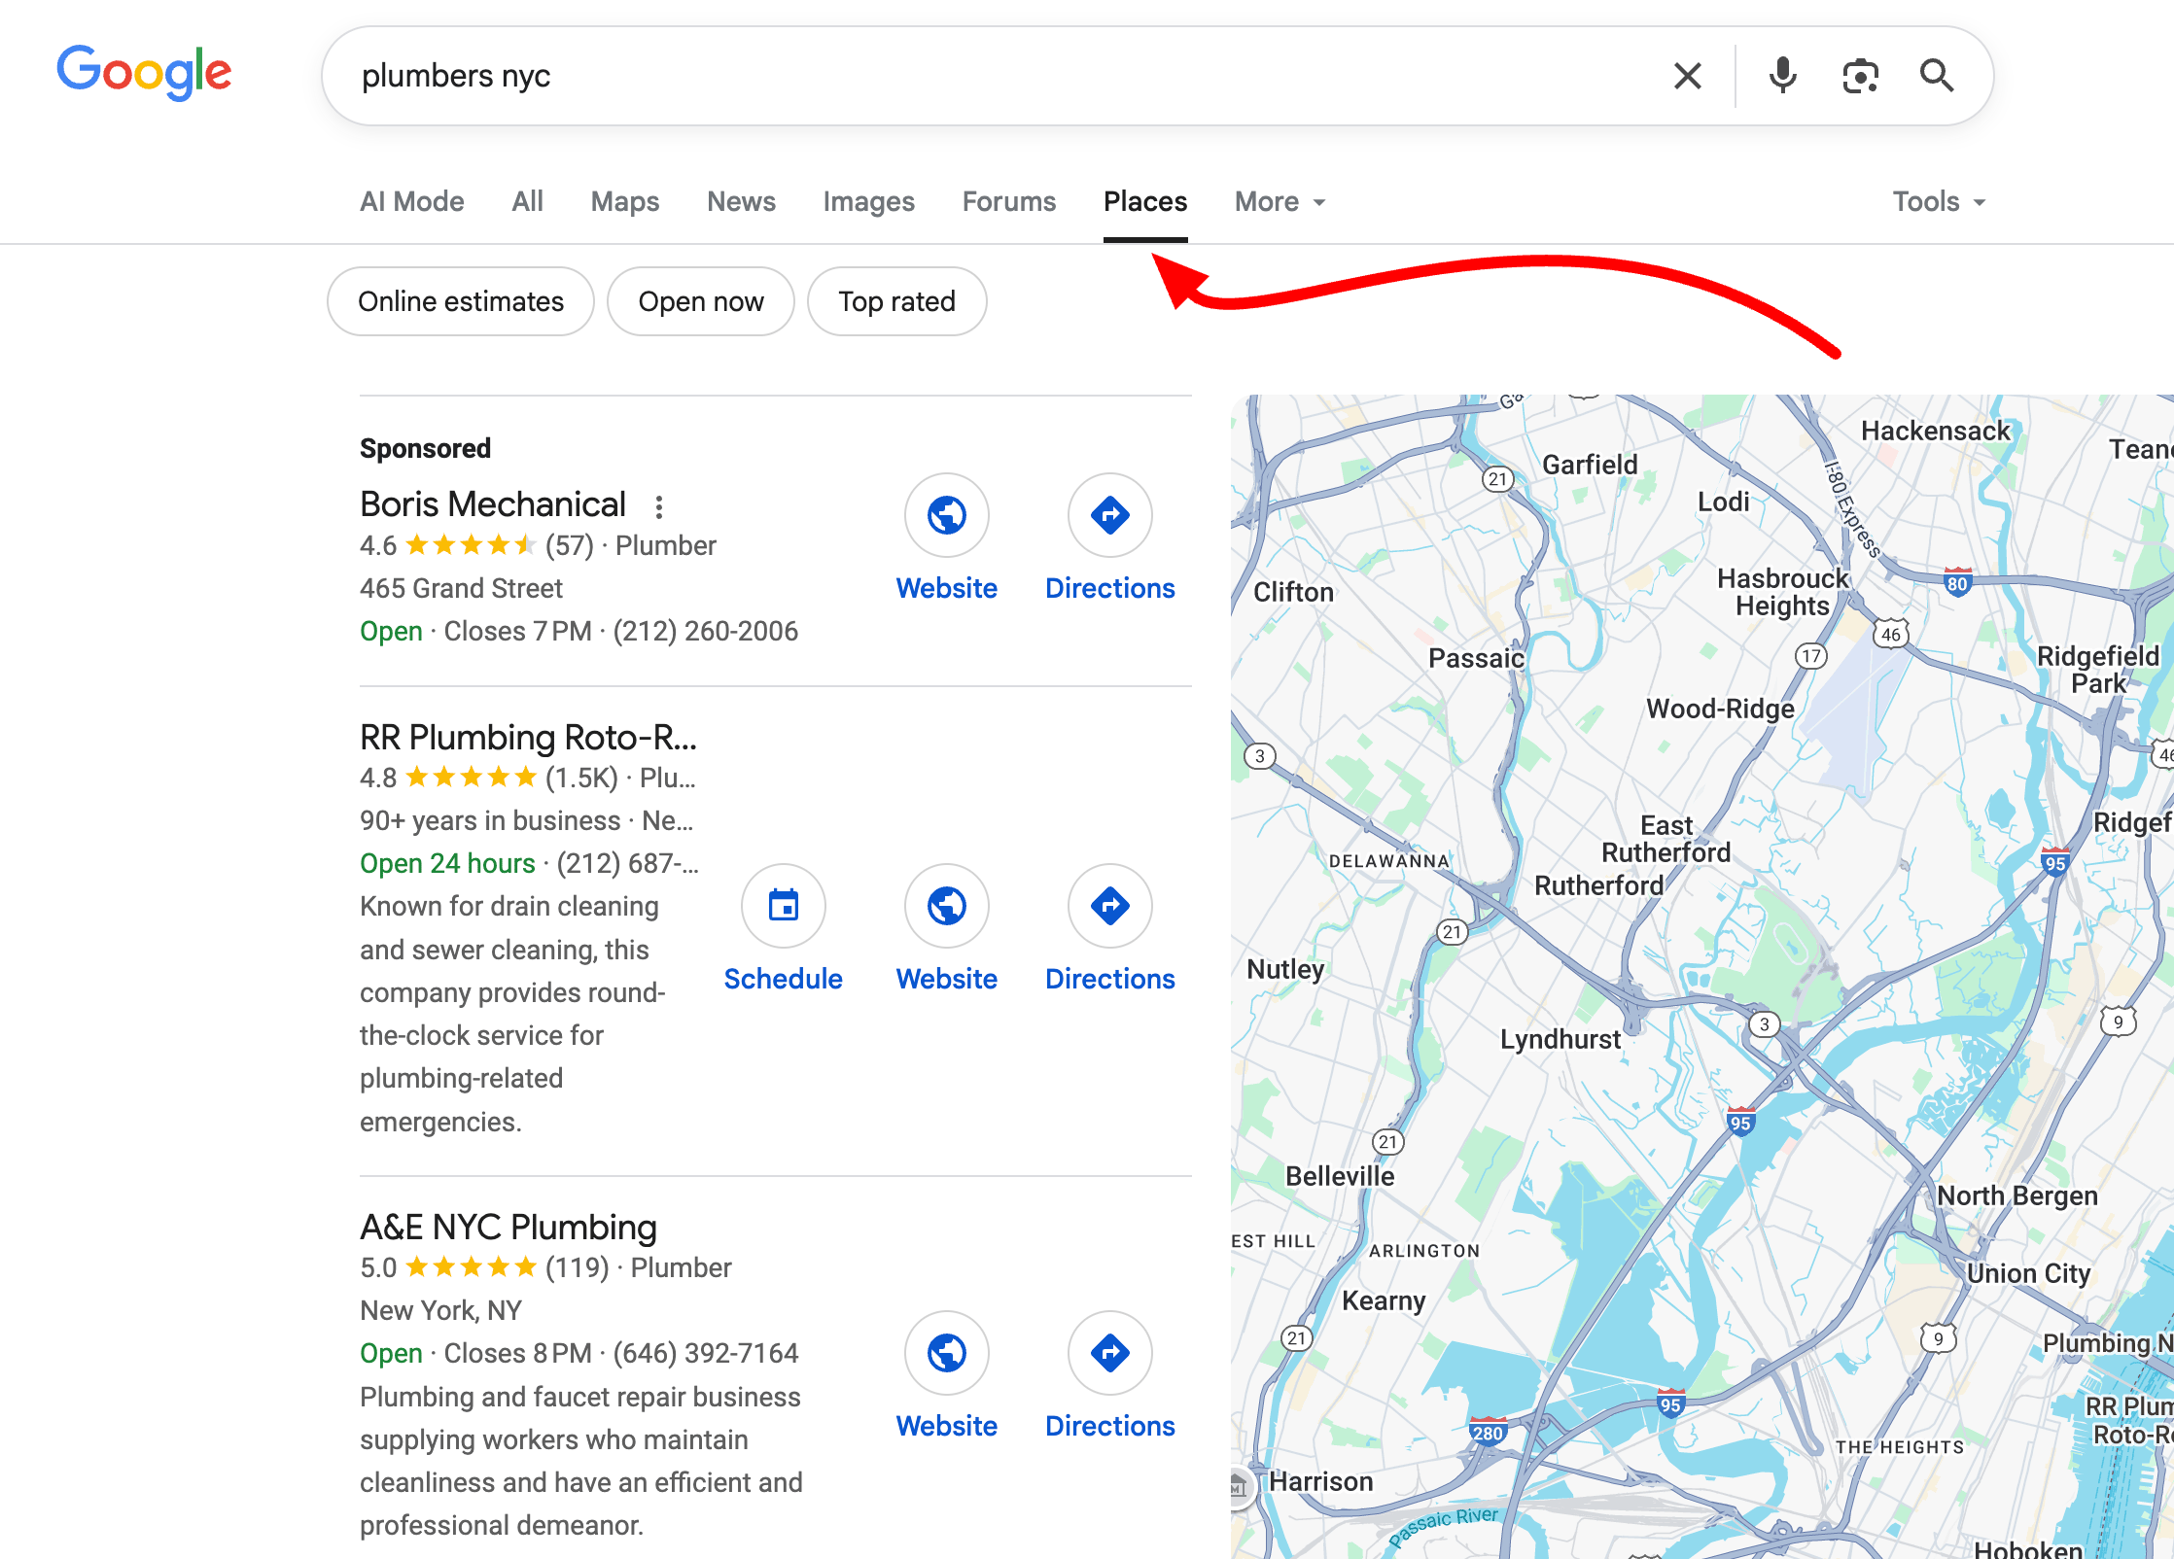Get directions to Boris Mechanical
The height and width of the screenshot is (1559, 2174).
click(1109, 515)
